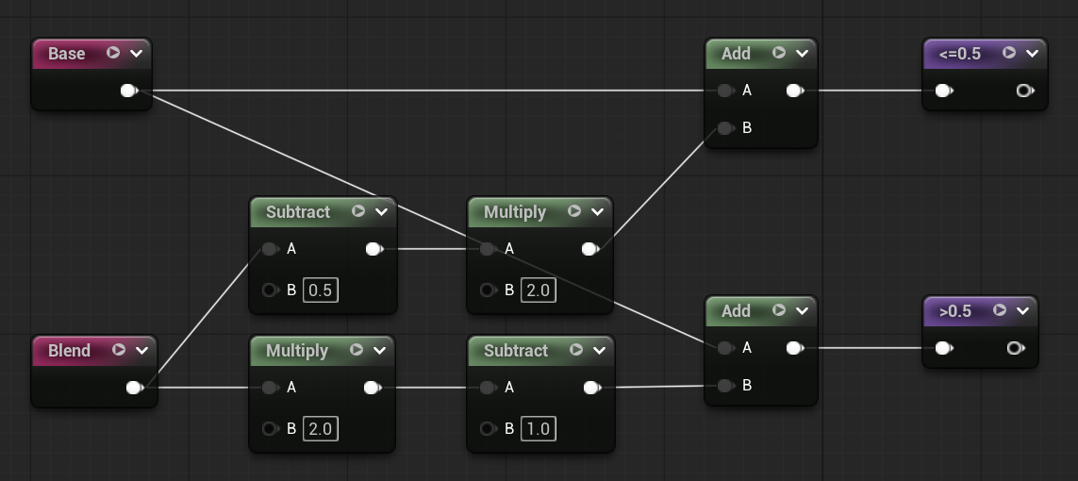Click the play icon on the Subtract node with B 1.0

[x=576, y=351]
